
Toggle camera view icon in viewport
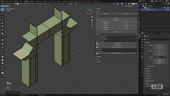(92, 23)
